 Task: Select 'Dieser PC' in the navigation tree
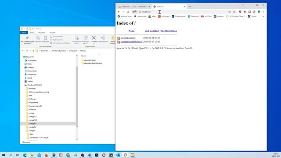[30, 57]
